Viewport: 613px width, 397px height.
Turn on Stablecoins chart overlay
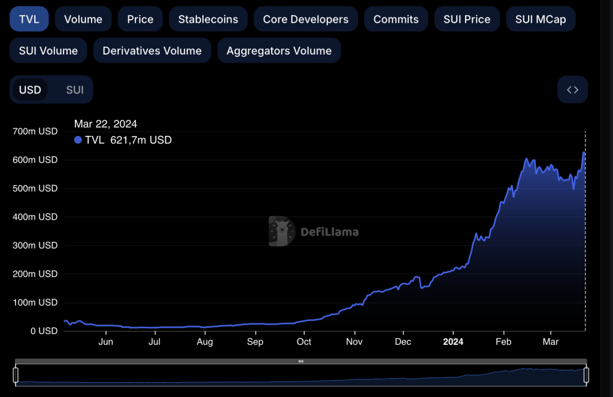pyautogui.click(x=208, y=19)
